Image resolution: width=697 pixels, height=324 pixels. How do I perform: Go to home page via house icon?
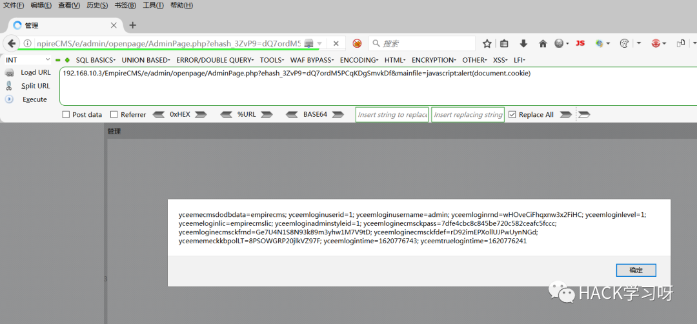[543, 43]
